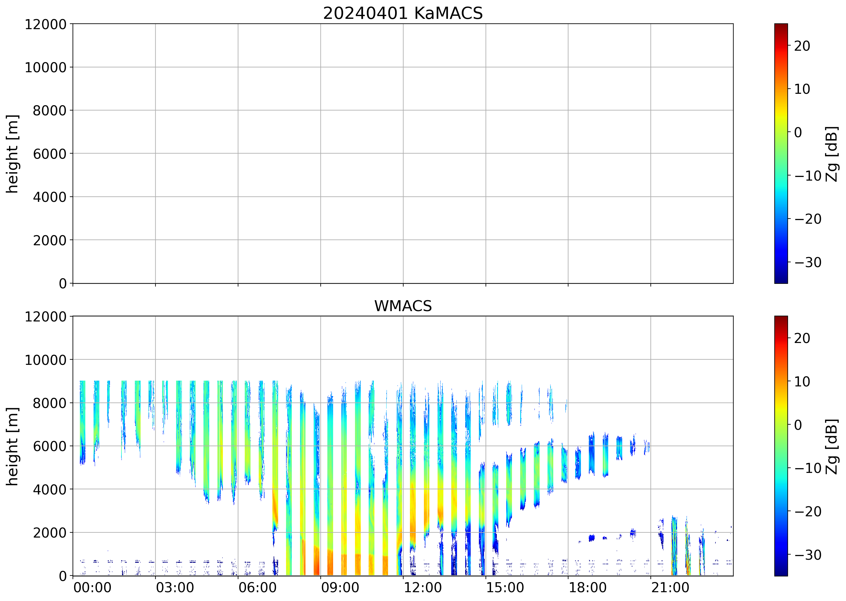The width and height of the screenshot is (846, 601).
Task: Click the '00:00' x-axis tick label
Action: click(x=92, y=588)
